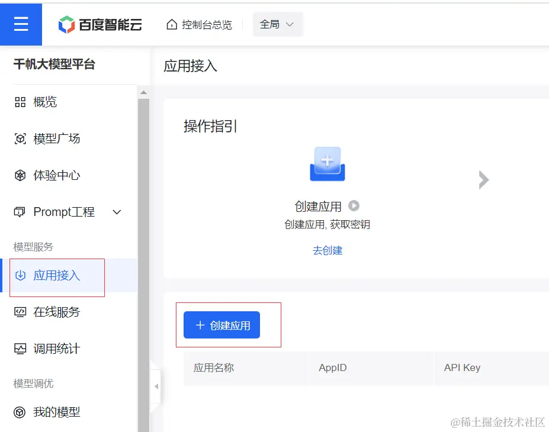Select Prompt工程 menu item

(x=64, y=212)
